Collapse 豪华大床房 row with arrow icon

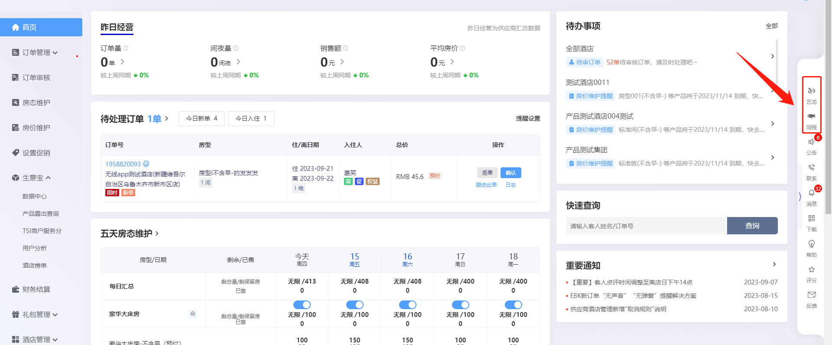(x=193, y=313)
